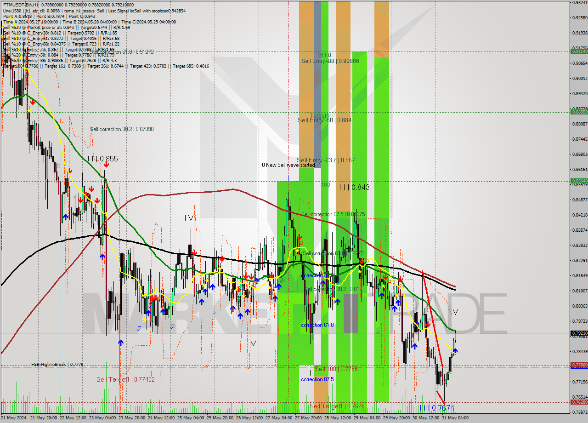Viewport: 588px width, 423px height.
Task: Click the C_Entry61: 0.8272 sell line
Action: pos(62,39)
